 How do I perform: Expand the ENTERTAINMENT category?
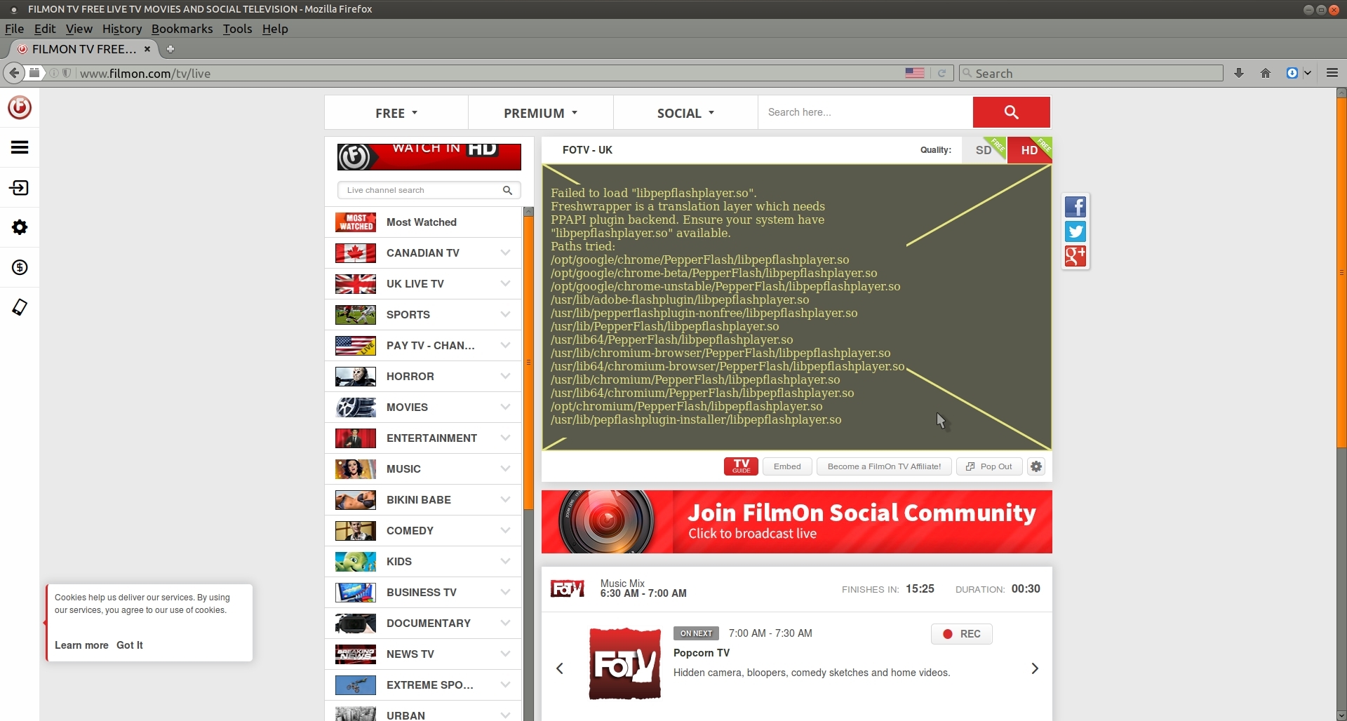(x=505, y=438)
